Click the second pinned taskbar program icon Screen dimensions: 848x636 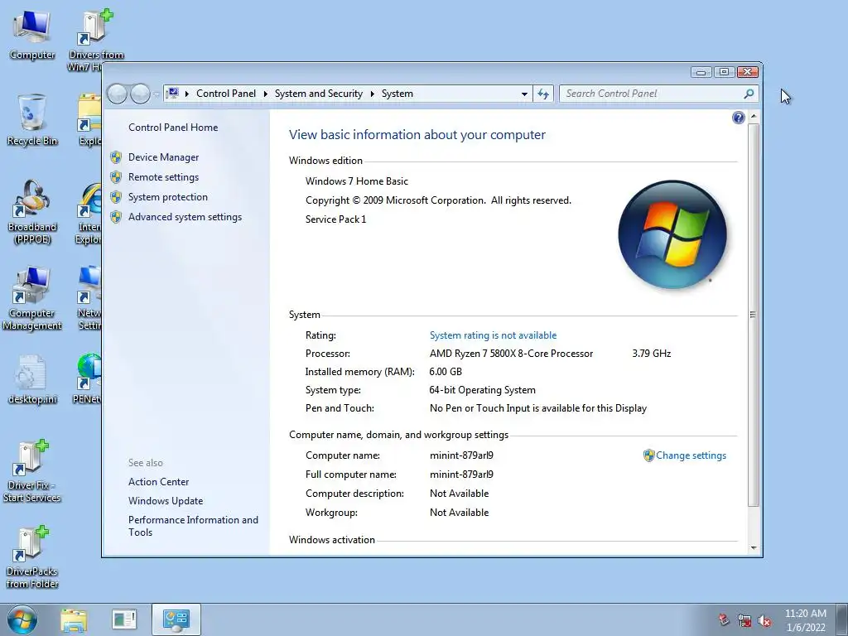(124, 619)
